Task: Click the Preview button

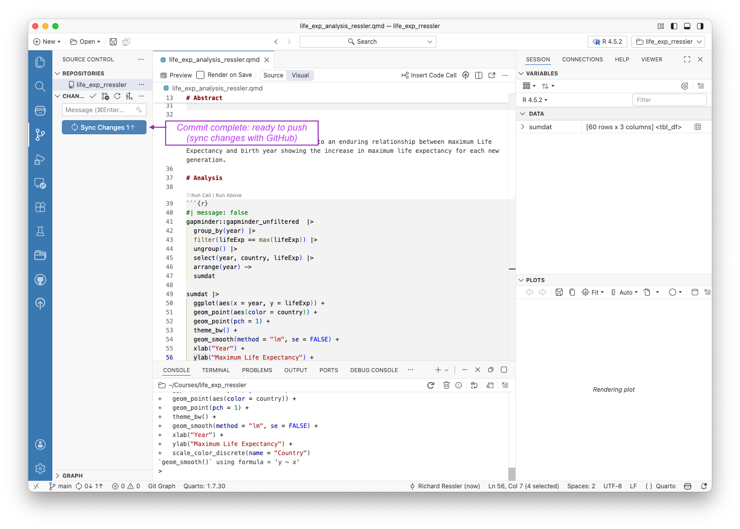Action: [175, 75]
